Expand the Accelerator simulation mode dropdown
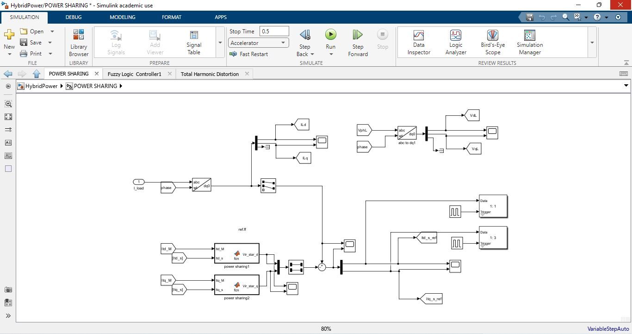 point(283,43)
